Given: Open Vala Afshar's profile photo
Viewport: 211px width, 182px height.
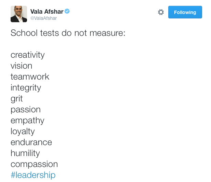Looking at the screenshot, I should pyautogui.click(x=19, y=14).
